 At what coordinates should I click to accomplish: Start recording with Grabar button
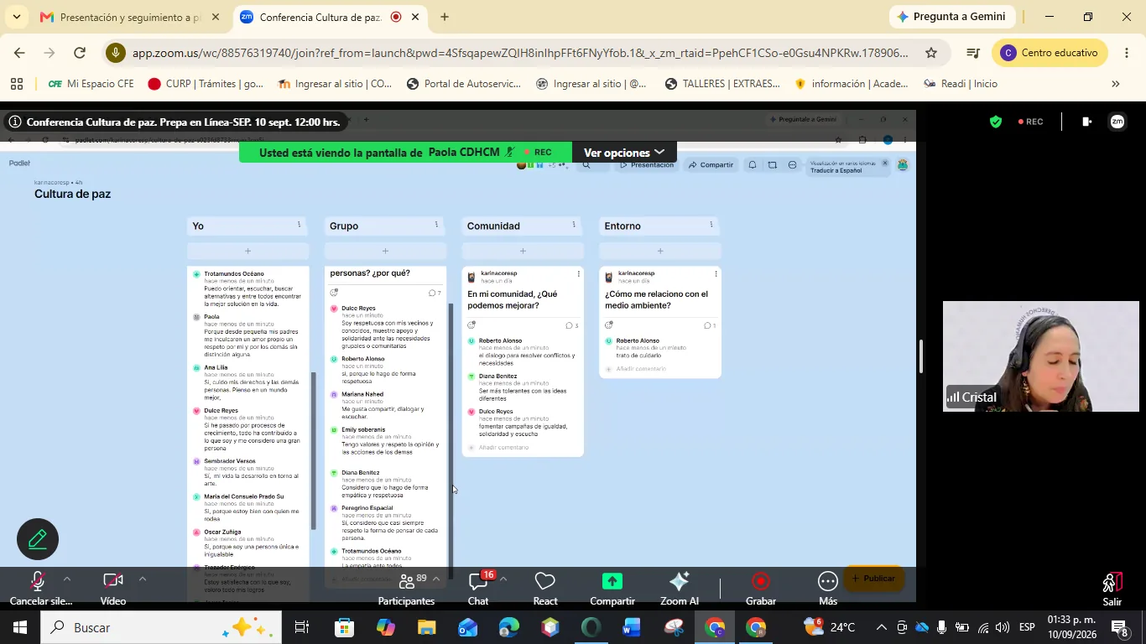click(x=761, y=588)
